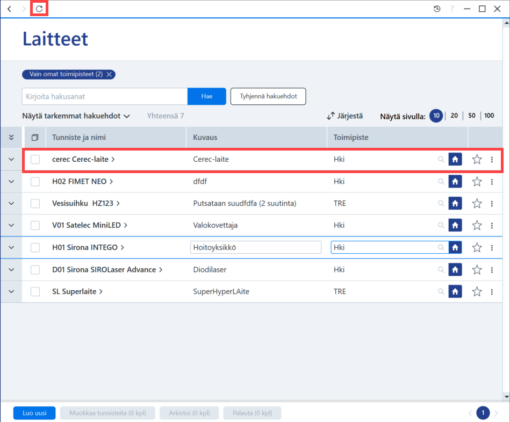Viewport: 510px width, 422px height.
Task: Expand Näytä tarkemmat hakuehdot
Action: [x=76, y=116]
